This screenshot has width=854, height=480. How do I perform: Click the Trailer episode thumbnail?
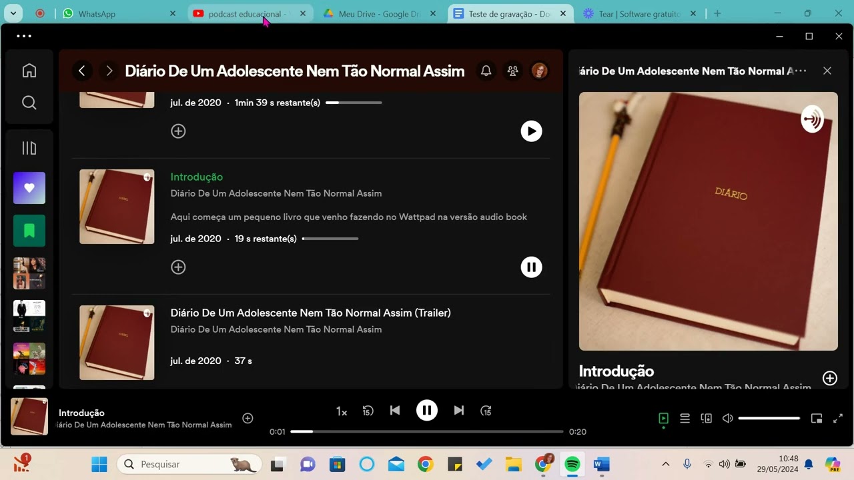click(117, 343)
